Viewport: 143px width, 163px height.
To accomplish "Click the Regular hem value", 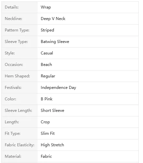I will (x=48, y=76).
